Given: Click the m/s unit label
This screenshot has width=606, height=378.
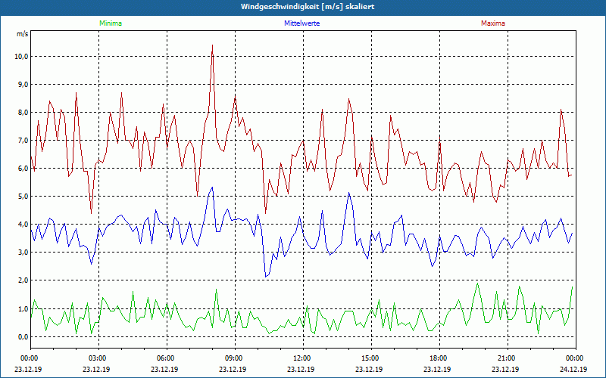Looking at the screenshot, I should (22, 34).
